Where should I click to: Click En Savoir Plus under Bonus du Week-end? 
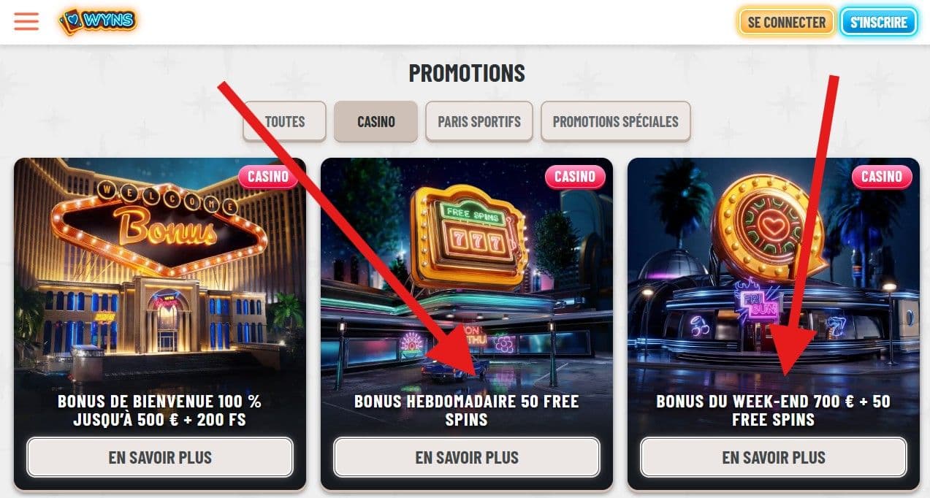coord(774,458)
